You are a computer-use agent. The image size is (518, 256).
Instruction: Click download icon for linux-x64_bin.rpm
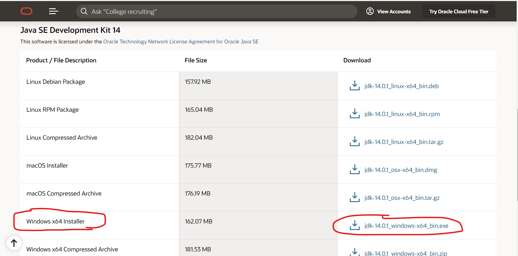coord(355,114)
